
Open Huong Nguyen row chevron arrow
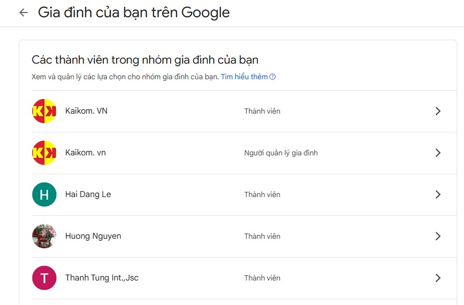(x=438, y=236)
